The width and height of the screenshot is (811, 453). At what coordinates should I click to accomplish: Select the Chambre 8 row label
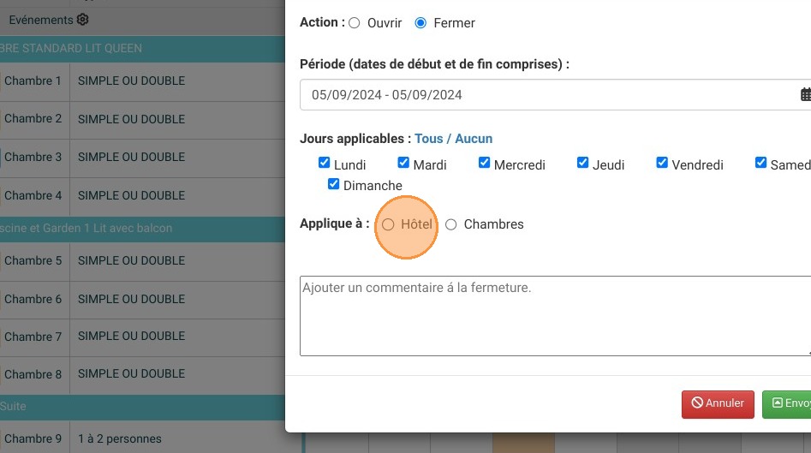pyautogui.click(x=33, y=374)
